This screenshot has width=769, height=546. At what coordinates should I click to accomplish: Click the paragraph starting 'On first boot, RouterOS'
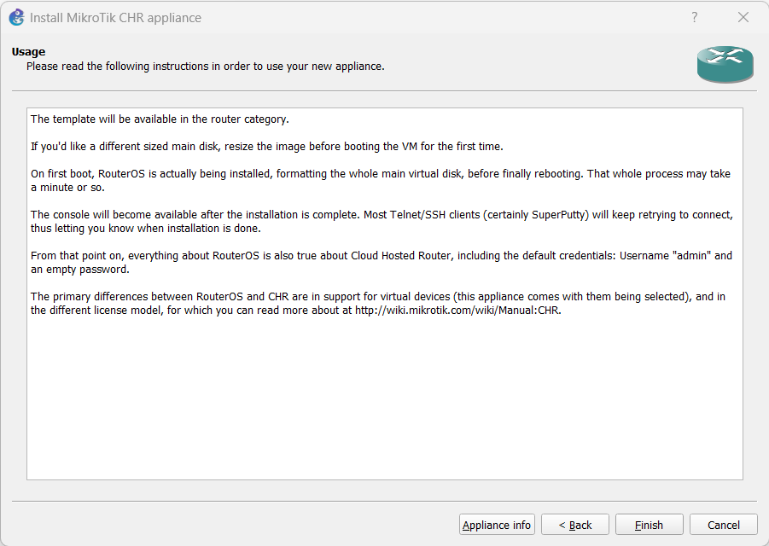pyautogui.click(x=381, y=180)
